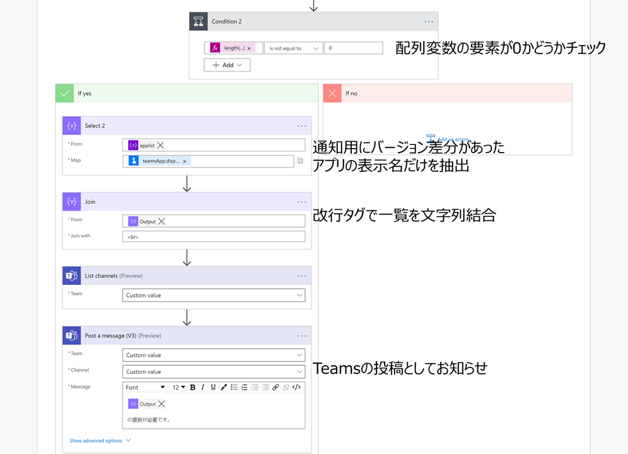Click the Teams icon on Post a message (V3)
Image resolution: width=628 pixels, height=454 pixels.
click(71, 335)
